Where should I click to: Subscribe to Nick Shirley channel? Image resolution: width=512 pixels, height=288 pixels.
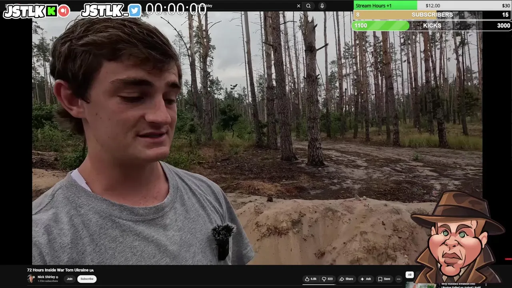point(87,279)
